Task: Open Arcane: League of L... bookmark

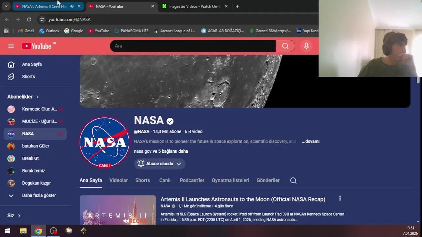Action: 174,31
